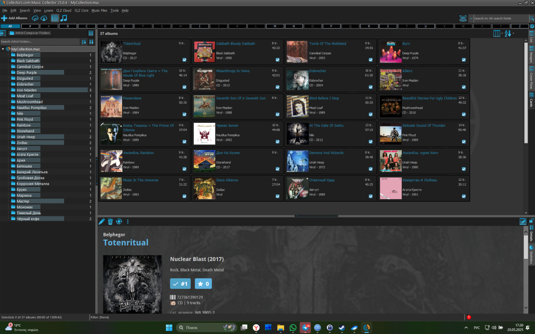This screenshot has height=334, width=535.
Task: Switch to the Images view tab
Action: (531, 55)
